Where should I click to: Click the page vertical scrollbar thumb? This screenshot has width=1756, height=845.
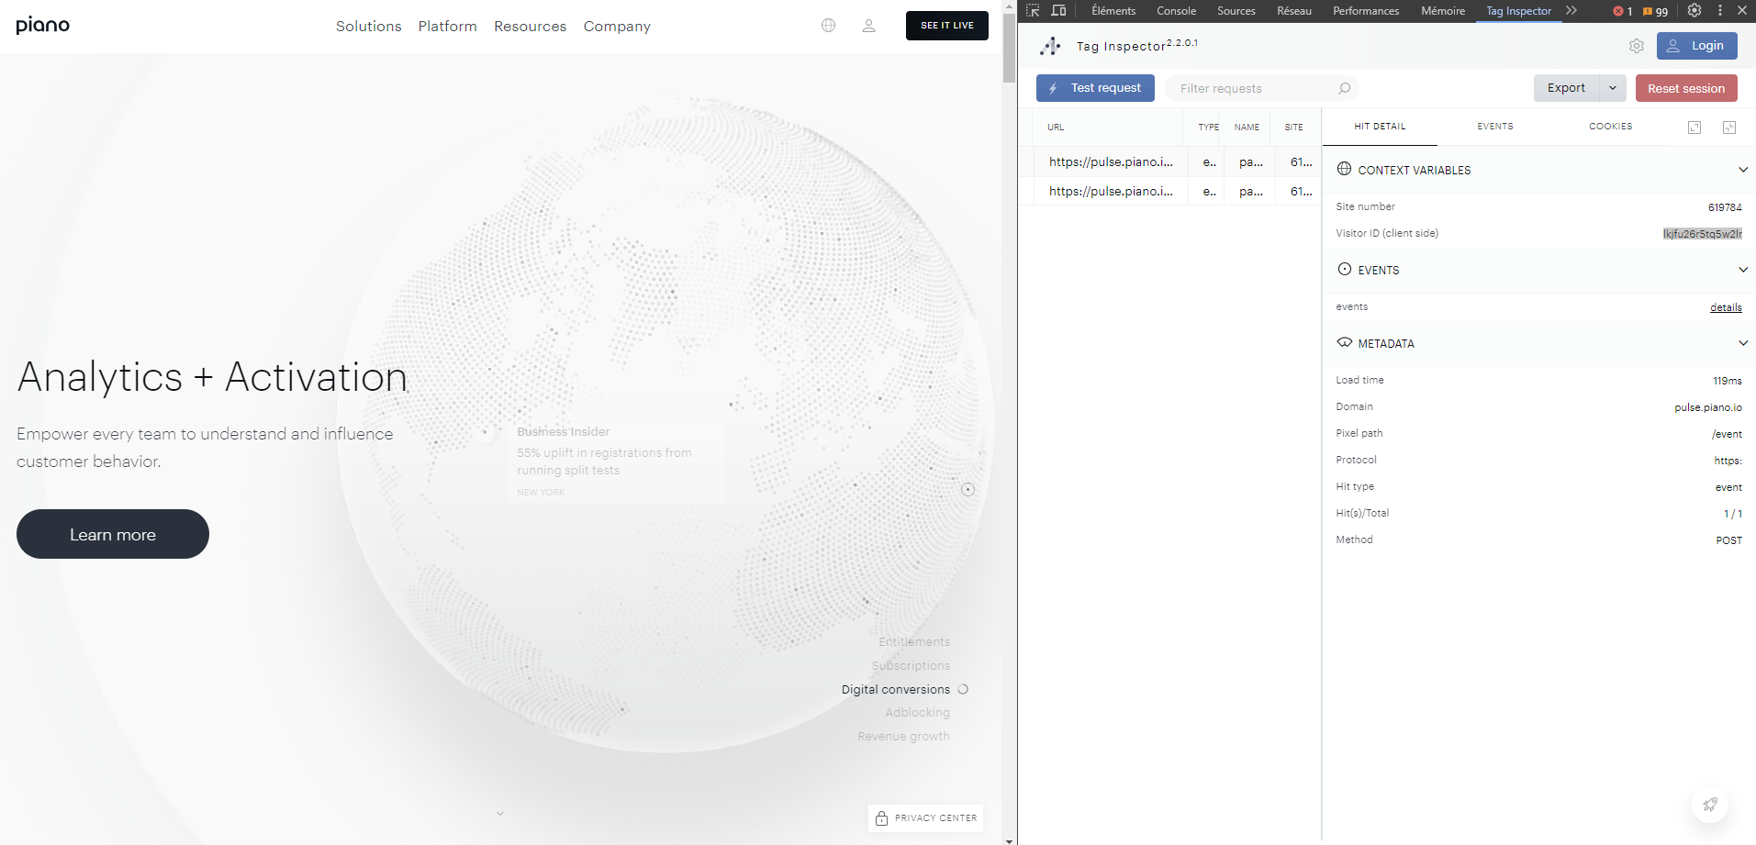1009,46
